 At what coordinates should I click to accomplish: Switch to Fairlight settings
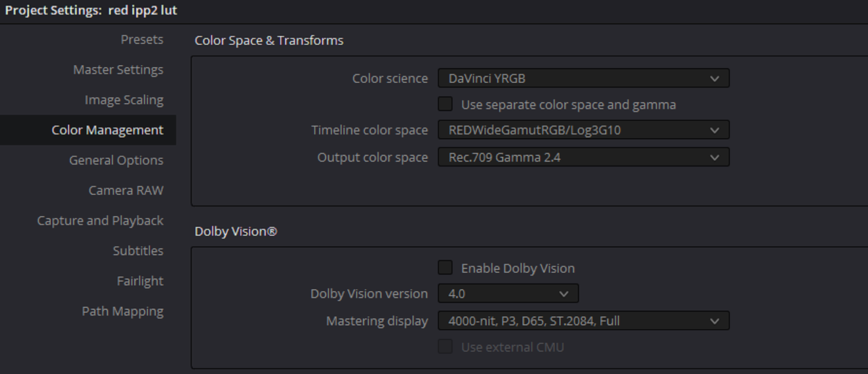(140, 280)
